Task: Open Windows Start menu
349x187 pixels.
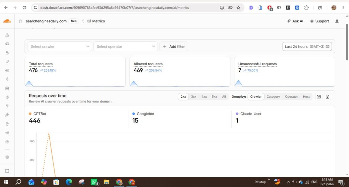Action: click(x=6, y=182)
